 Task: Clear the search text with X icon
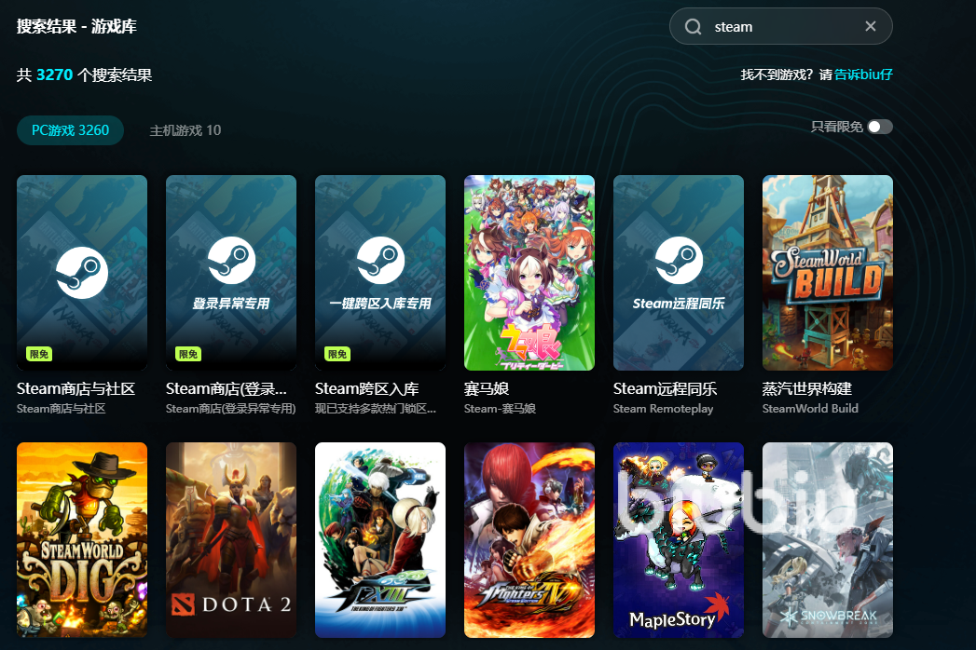[871, 26]
